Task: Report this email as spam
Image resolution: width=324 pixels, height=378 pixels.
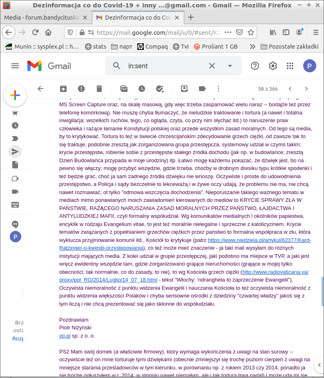Action: click(x=81, y=89)
